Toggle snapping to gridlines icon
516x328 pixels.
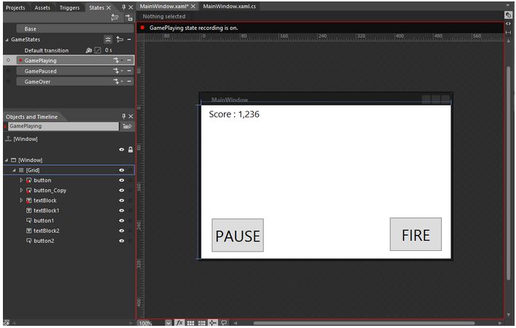(x=202, y=323)
